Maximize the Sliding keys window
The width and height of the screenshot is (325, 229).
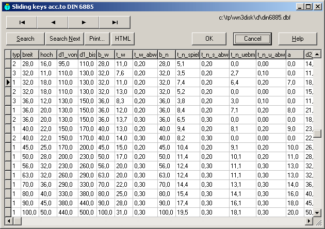(x=308, y=6)
